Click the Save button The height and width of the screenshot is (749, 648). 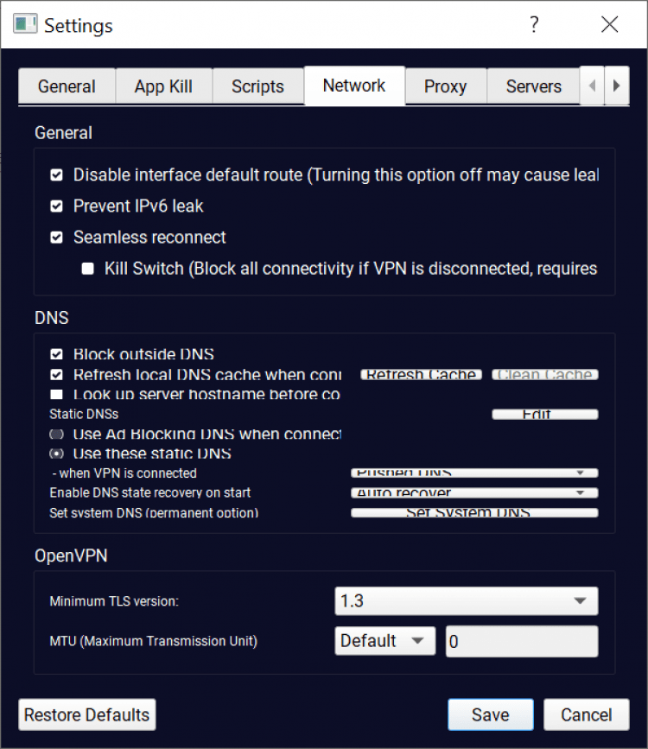490,715
